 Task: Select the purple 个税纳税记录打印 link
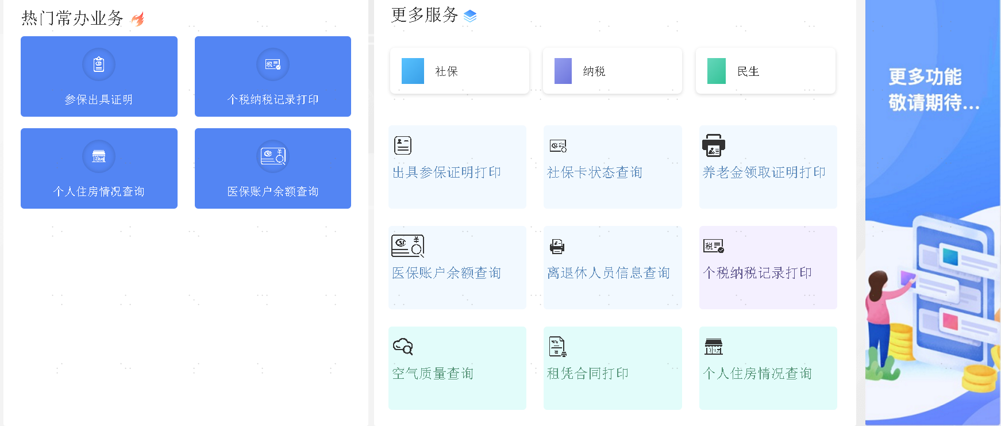tap(757, 273)
